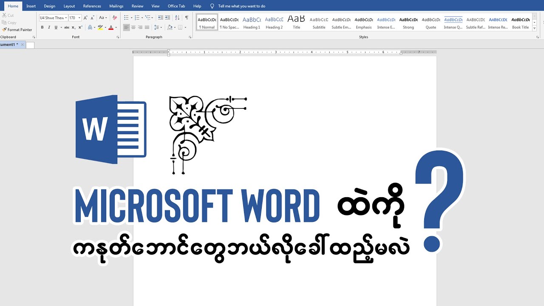The image size is (544, 306).
Task: Toggle strikethrough formatting
Action: tap(67, 27)
